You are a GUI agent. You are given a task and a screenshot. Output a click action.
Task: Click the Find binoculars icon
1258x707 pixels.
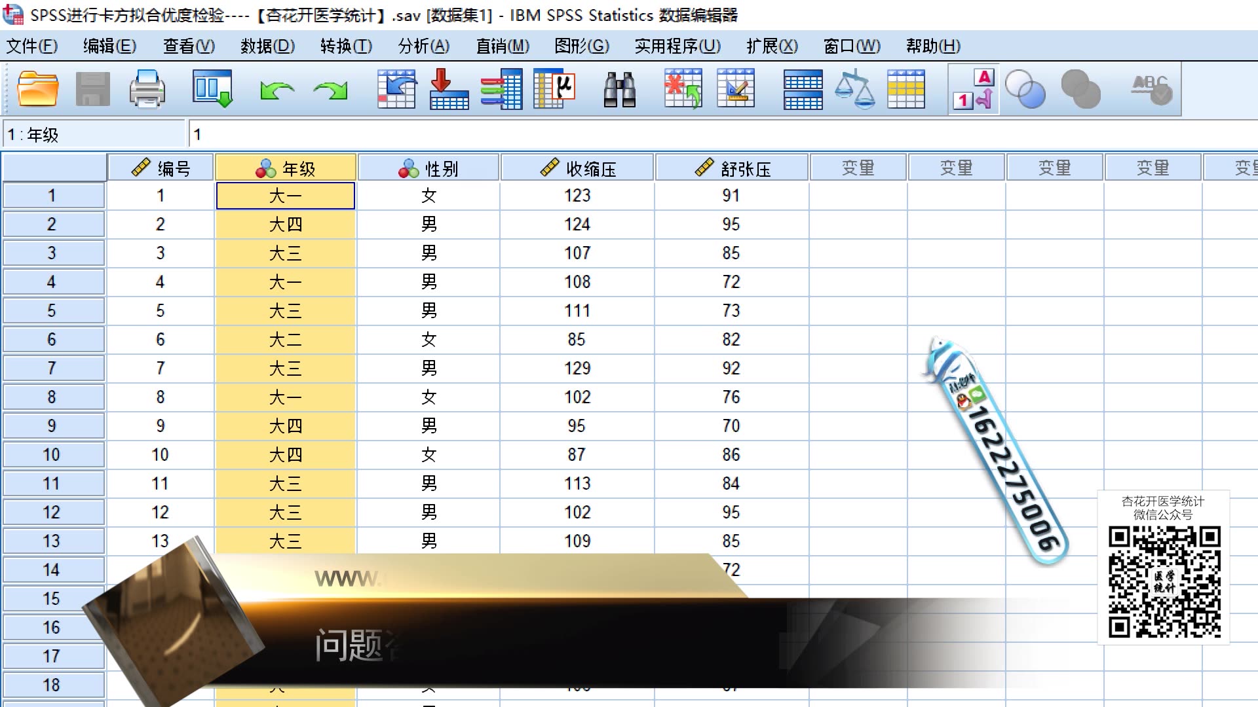tap(619, 89)
